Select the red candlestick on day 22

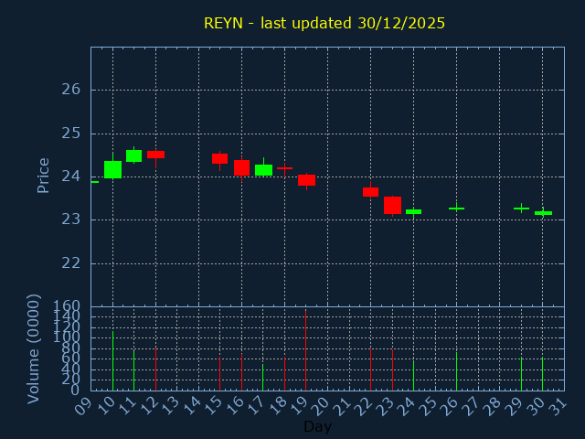[370, 192]
